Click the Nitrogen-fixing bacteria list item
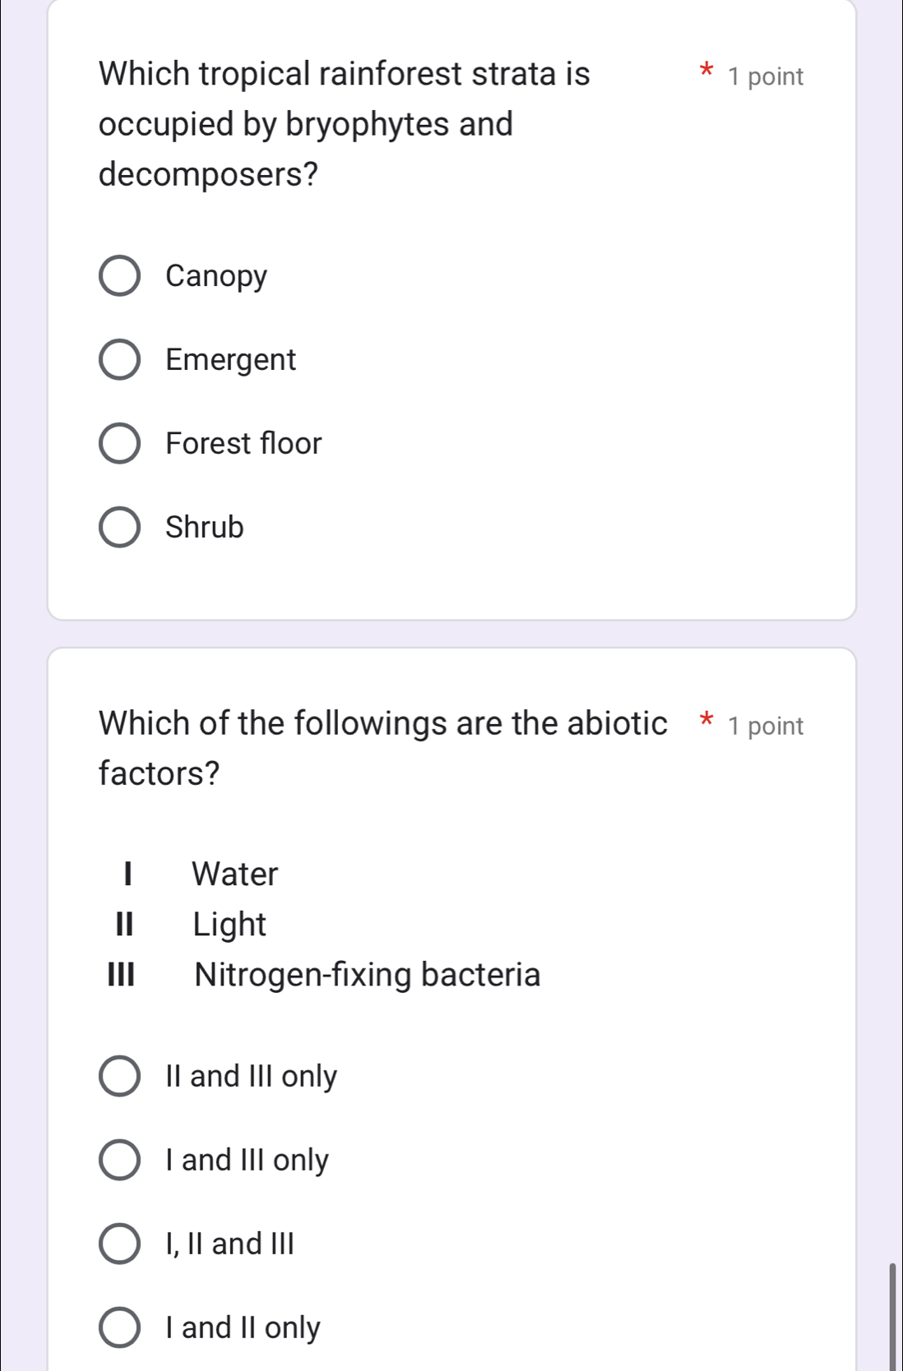This screenshot has height=1371, width=903. click(368, 976)
